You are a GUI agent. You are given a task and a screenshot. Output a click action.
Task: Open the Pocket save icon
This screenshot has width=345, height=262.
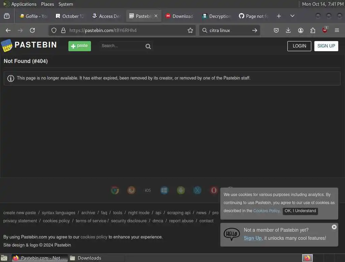coord(276,30)
